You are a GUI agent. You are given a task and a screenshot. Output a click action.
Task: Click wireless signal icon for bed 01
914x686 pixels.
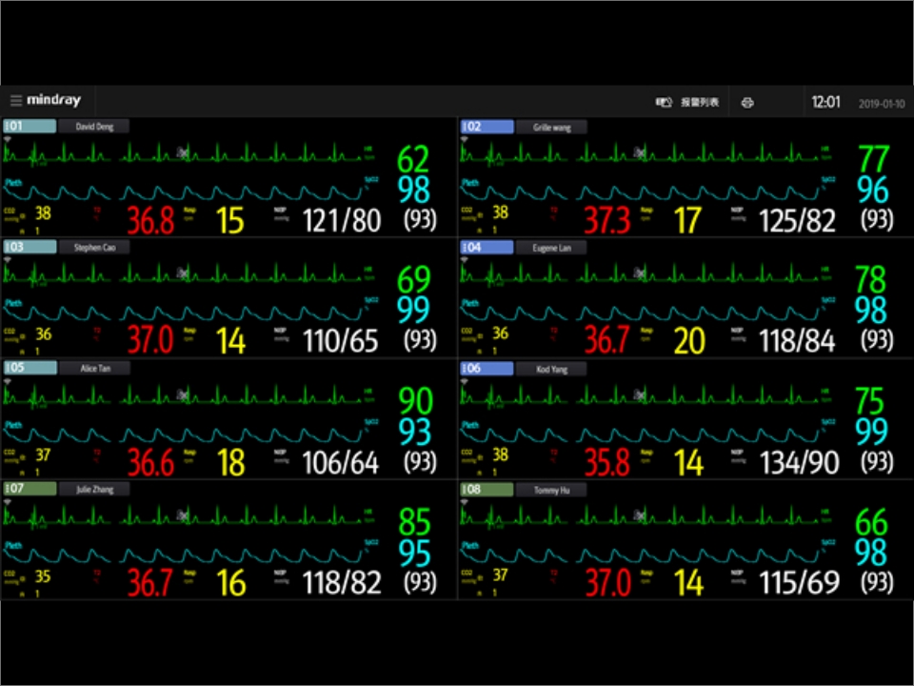[x=9, y=139]
